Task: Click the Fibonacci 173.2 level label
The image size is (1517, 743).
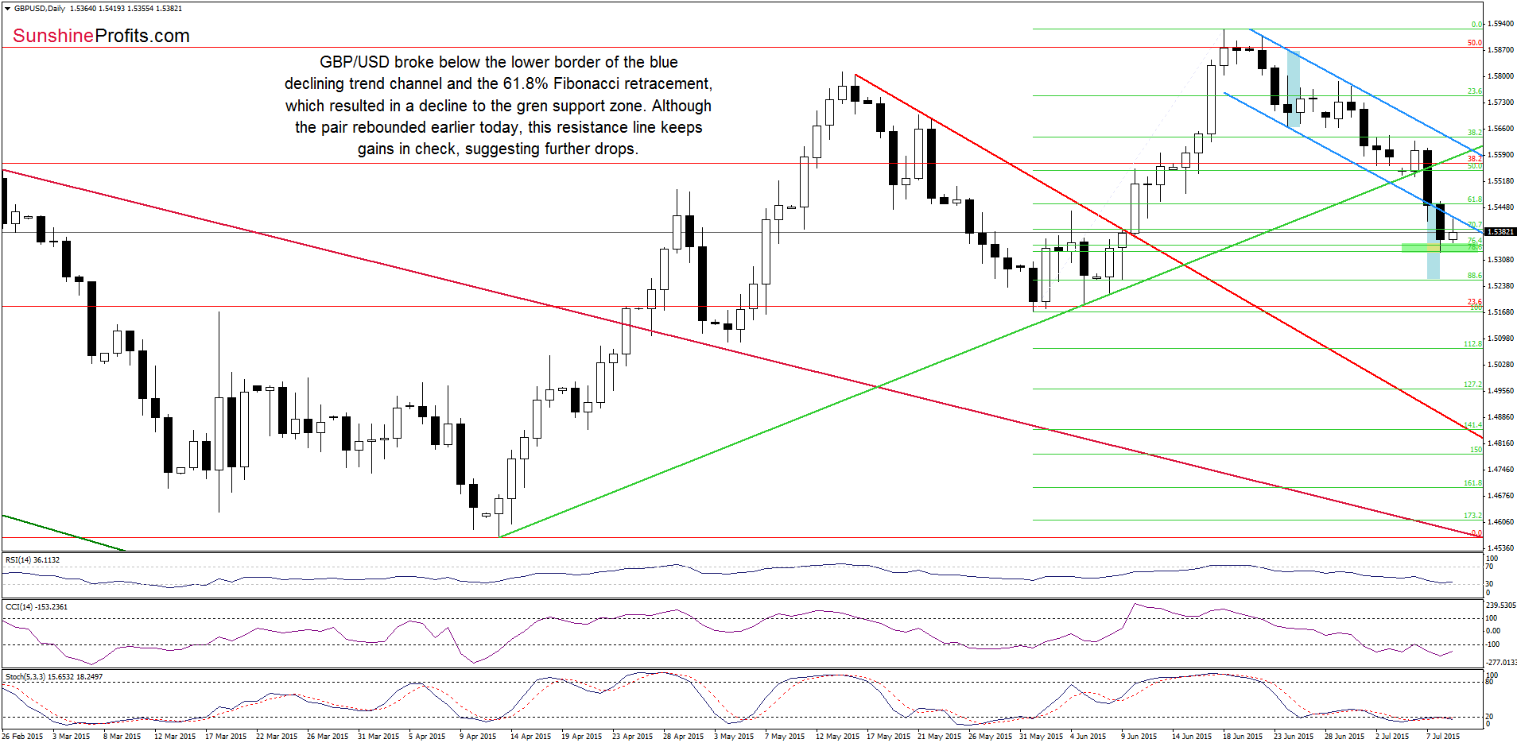Action: pyautogui.click(x=1472, y=516)
